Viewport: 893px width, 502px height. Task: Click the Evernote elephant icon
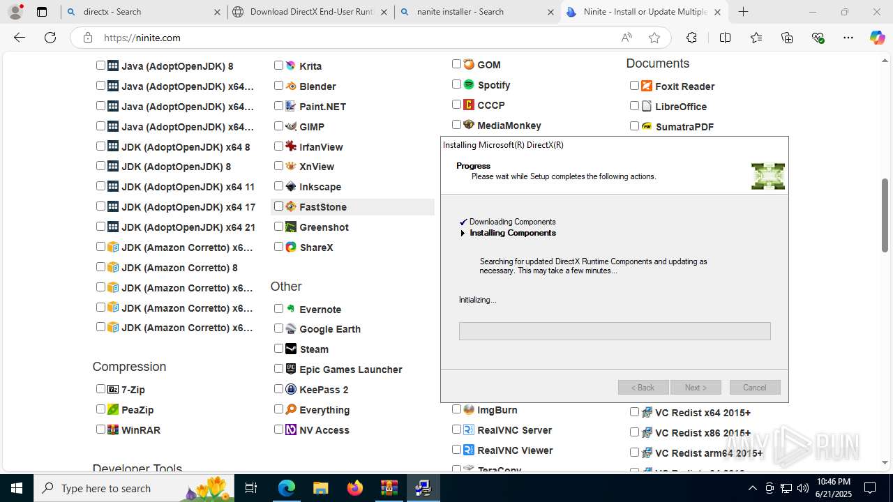pyautogui.click(x=291, y=309)
